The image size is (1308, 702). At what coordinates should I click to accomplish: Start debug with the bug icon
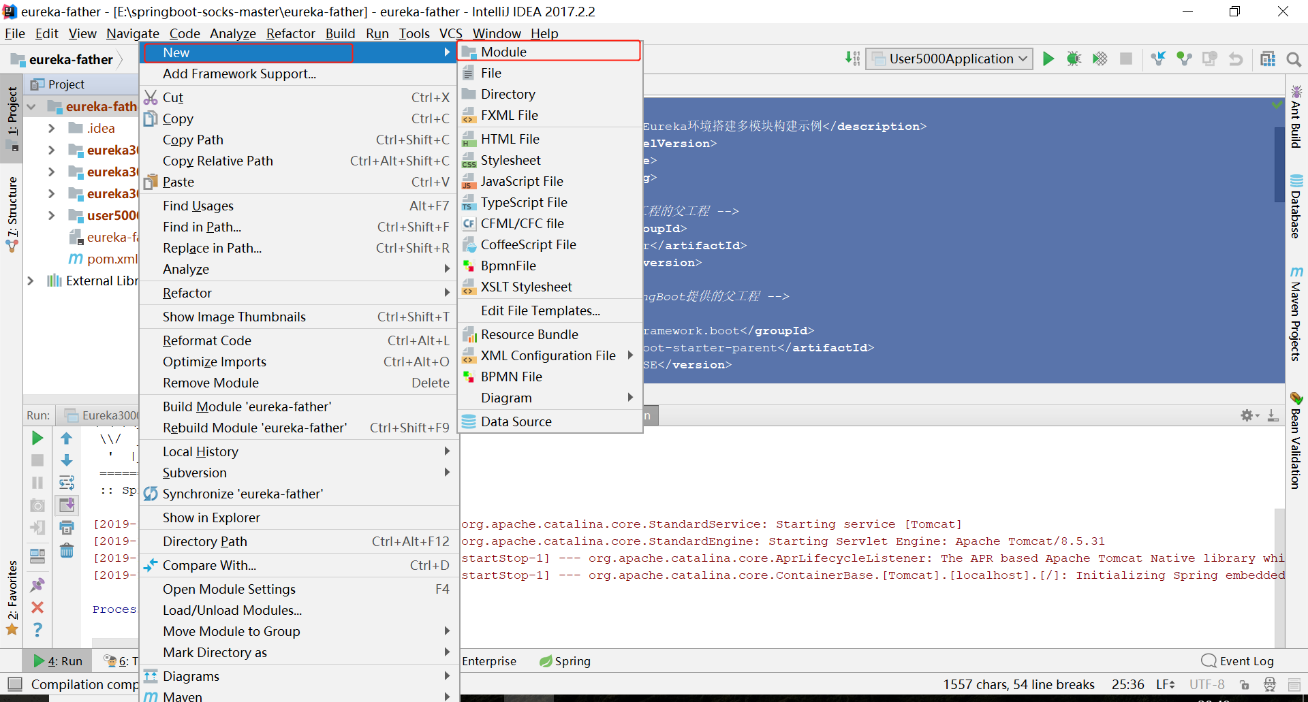click(1074, 59)
